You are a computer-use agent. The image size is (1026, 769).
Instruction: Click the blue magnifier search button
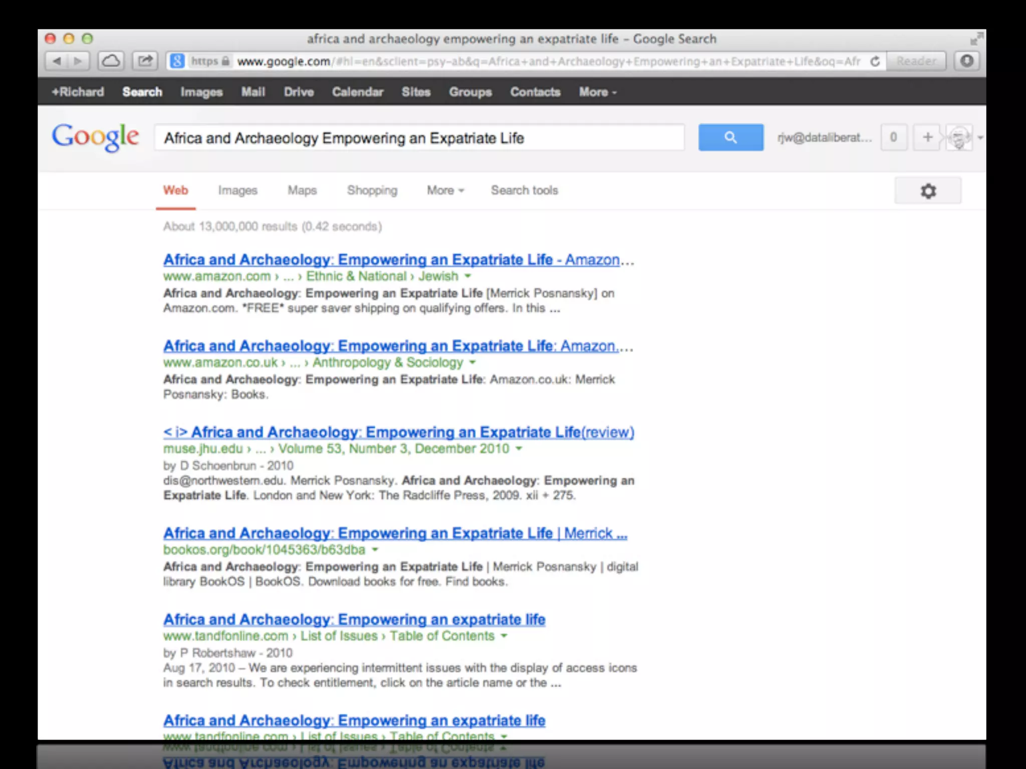(x=730, y=137)
